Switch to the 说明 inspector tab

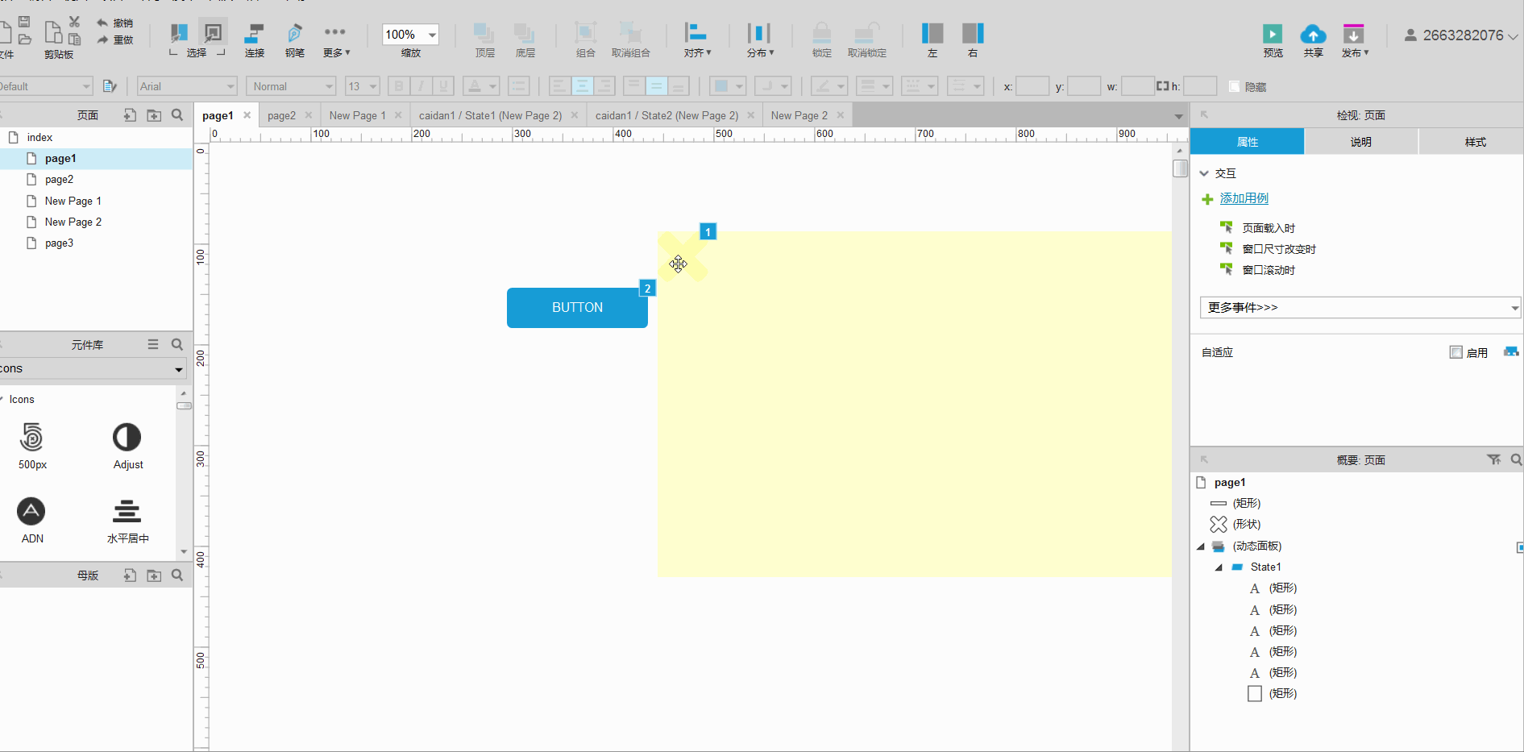click(1360, 142)
